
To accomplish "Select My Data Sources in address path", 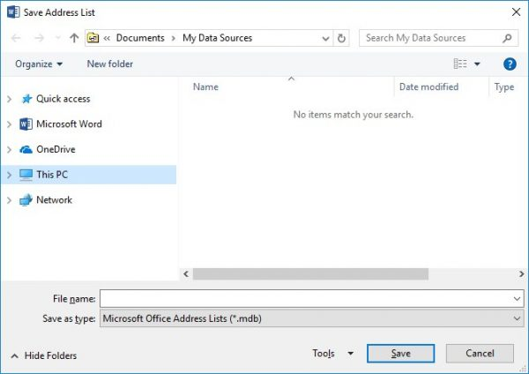I will 217,38.
